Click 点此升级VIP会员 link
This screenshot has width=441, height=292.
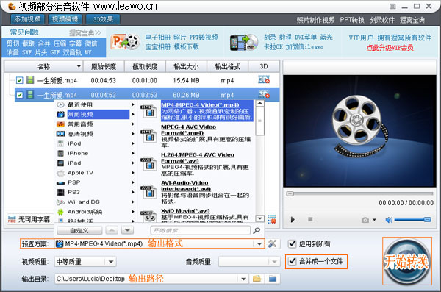(x=390, y=48)
